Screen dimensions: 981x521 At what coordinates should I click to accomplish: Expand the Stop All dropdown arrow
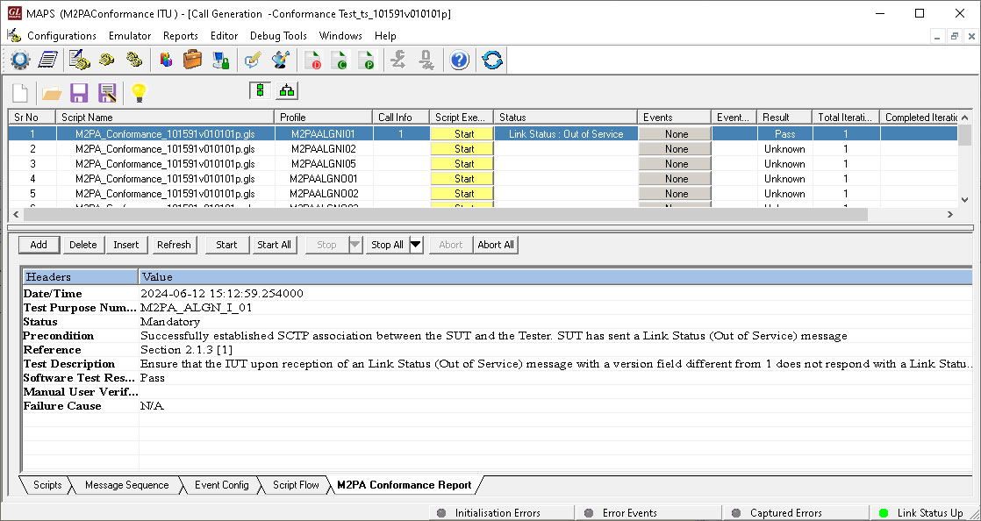point(416,245)
